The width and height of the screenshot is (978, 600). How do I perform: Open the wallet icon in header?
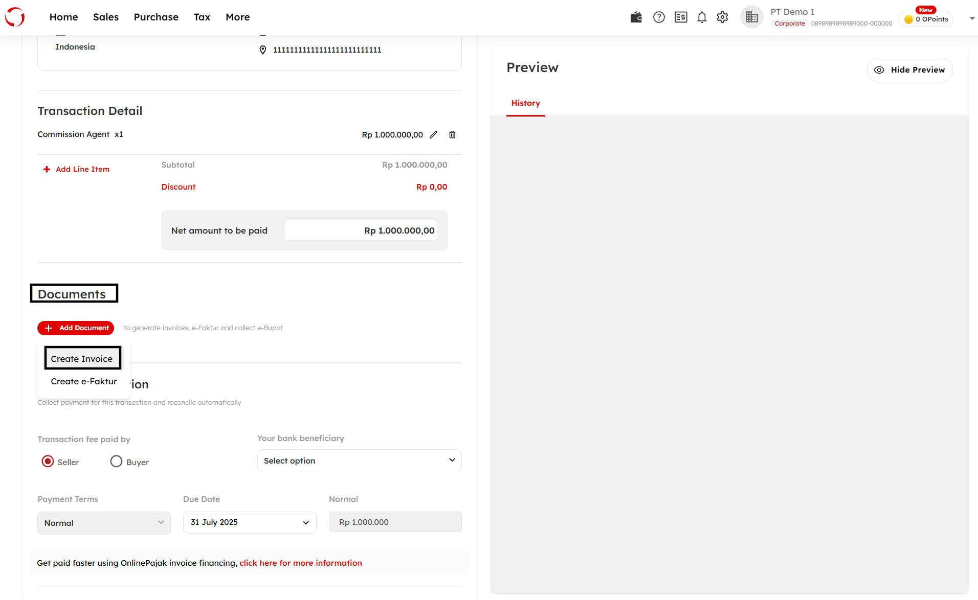[x=636, y=17]
